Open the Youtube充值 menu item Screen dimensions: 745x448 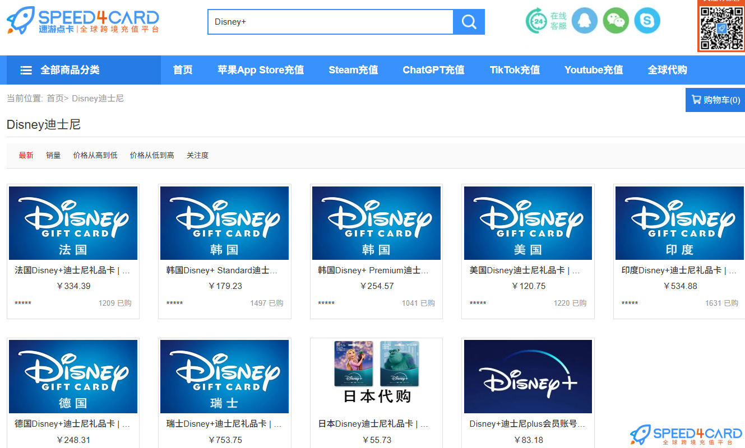594,70
